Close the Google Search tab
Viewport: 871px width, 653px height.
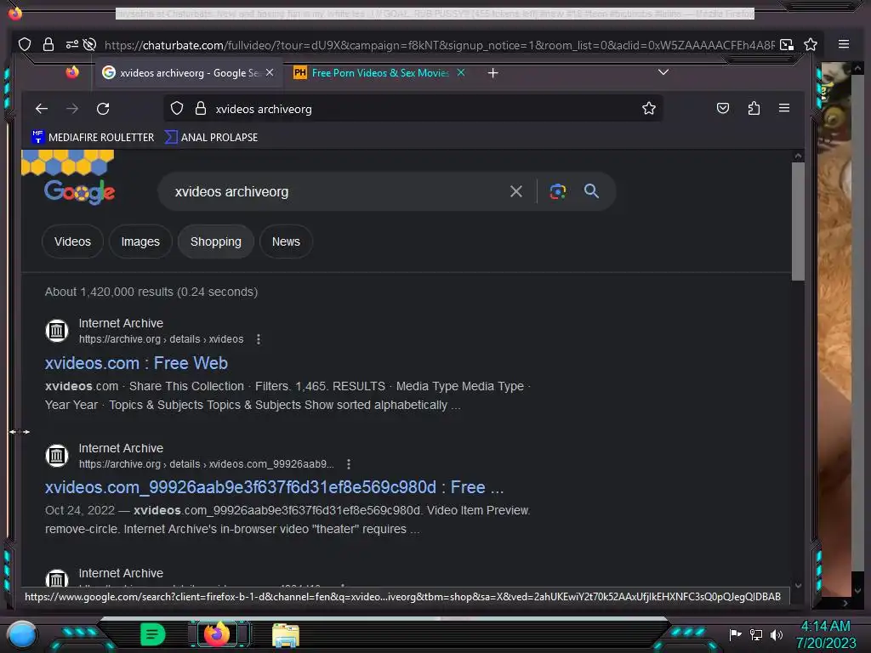click(x=270, y=73)
